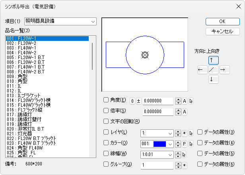The image size is (245, 175).
Task: Click the 倍率 value input field
Action: tap(158, 112)
